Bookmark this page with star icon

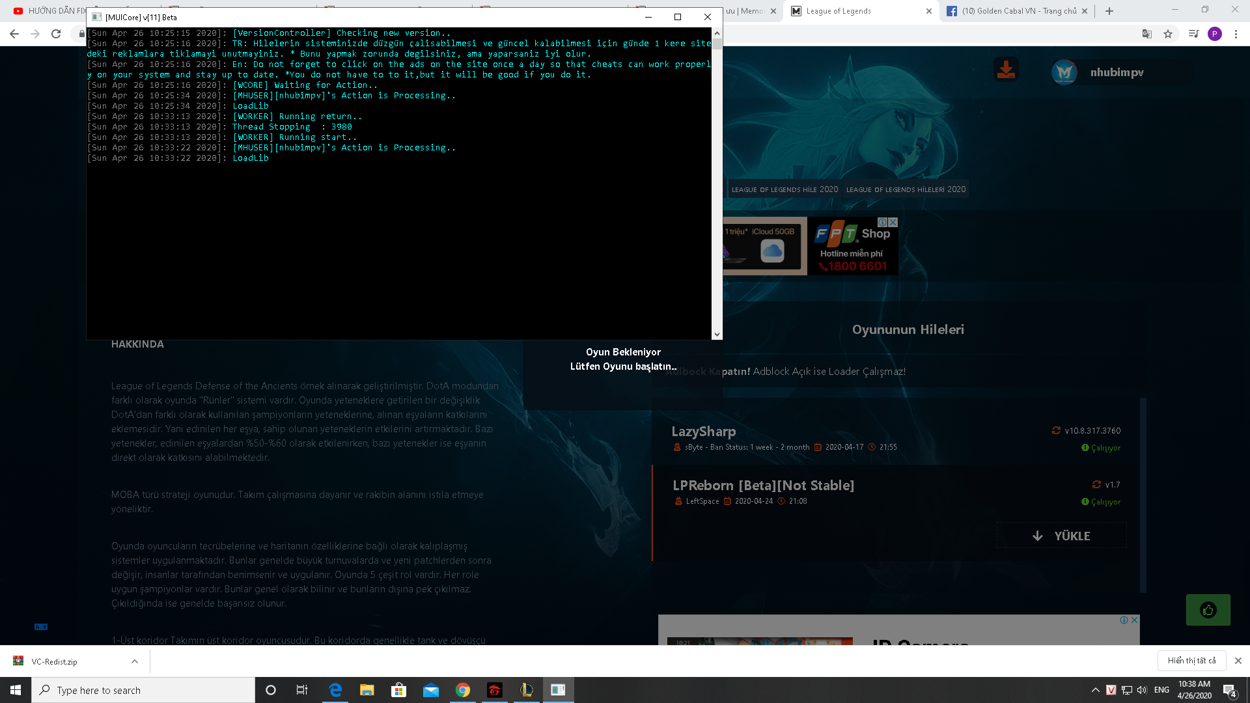(x=1168, y=34)
